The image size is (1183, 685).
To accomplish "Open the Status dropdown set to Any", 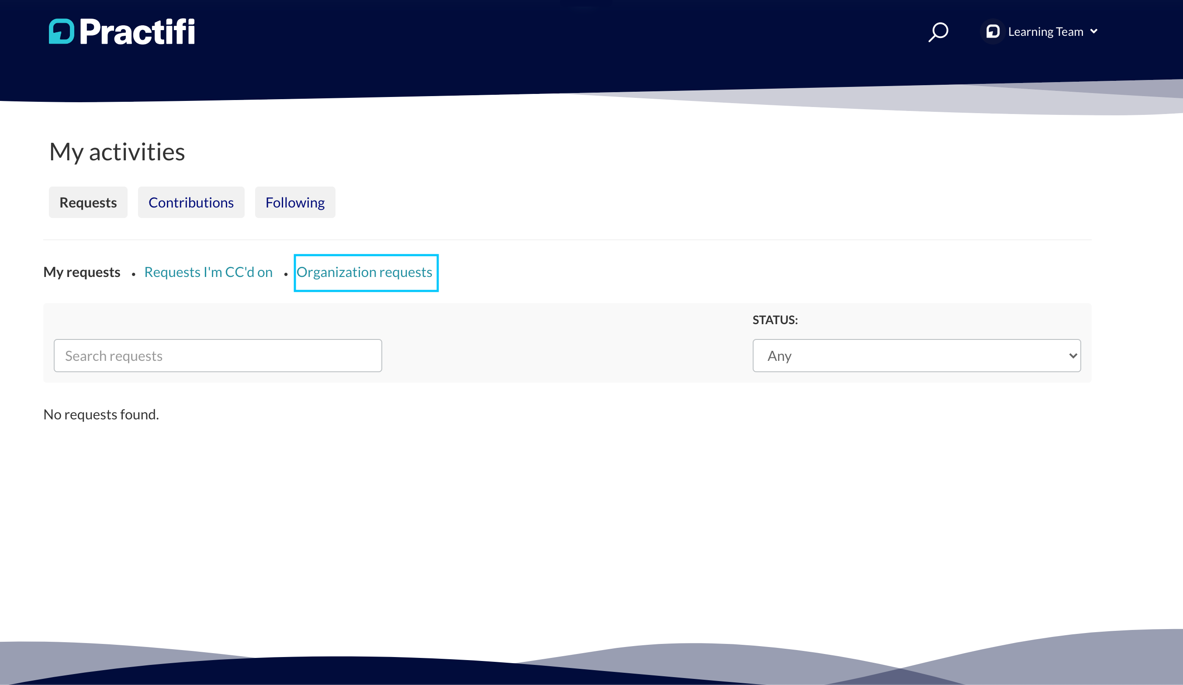I will tap(917, 356).
